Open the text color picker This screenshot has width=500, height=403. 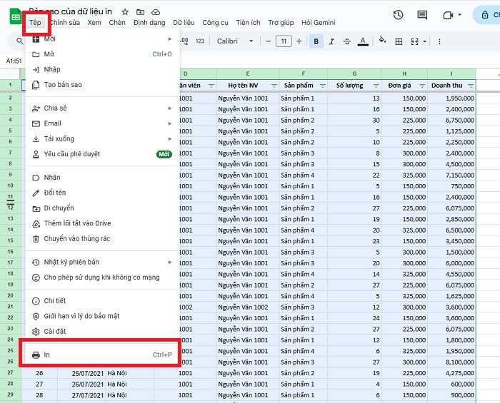pyautogui.click(x=363, y=41)
